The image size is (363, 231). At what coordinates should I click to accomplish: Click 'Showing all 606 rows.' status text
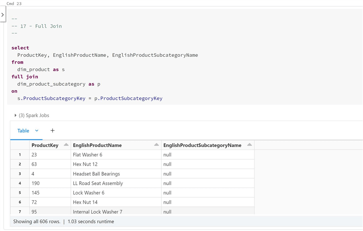(x=37, y=221)
